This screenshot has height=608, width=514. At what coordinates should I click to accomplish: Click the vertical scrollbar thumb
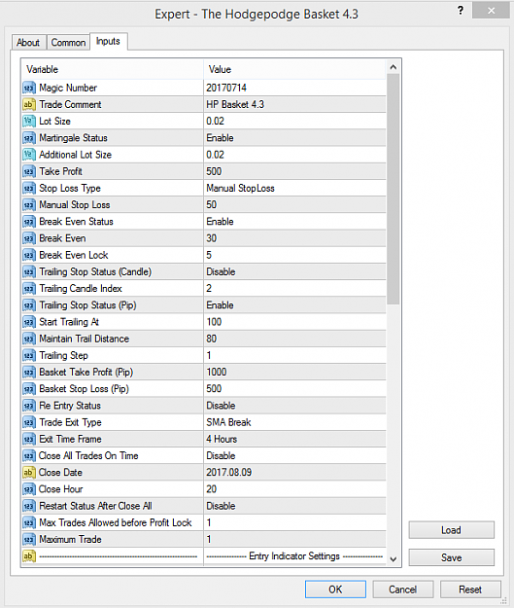click(x=394, y=190)
